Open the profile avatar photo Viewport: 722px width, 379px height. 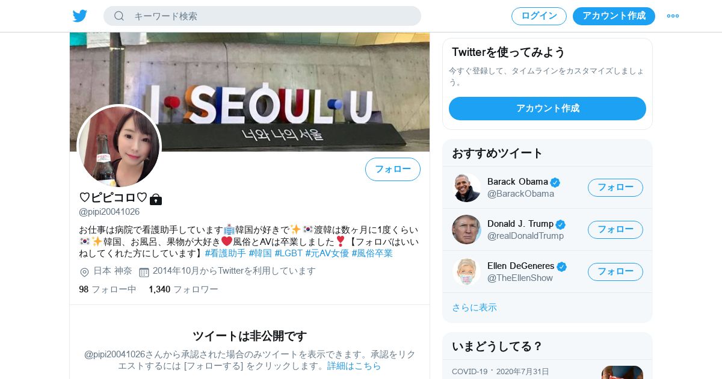(x=119, y=147)
